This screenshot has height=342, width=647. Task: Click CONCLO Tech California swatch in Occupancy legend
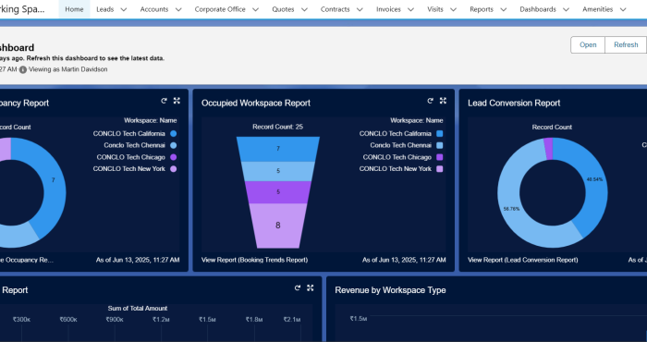(x=174, y=134)
